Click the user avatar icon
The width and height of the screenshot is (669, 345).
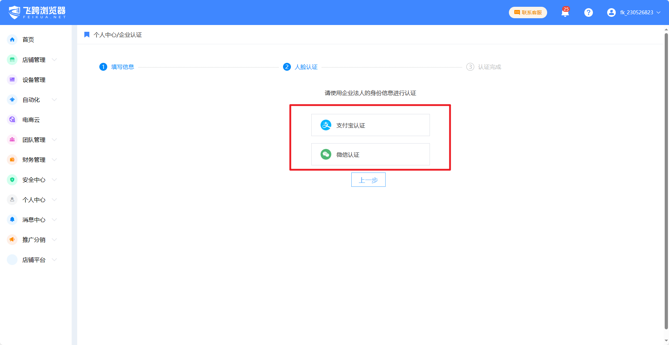click(611, 12)
